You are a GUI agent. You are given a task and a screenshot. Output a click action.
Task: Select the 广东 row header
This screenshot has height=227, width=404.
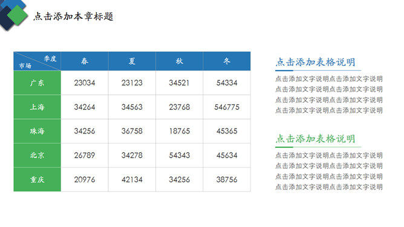[x=37, y=83]
